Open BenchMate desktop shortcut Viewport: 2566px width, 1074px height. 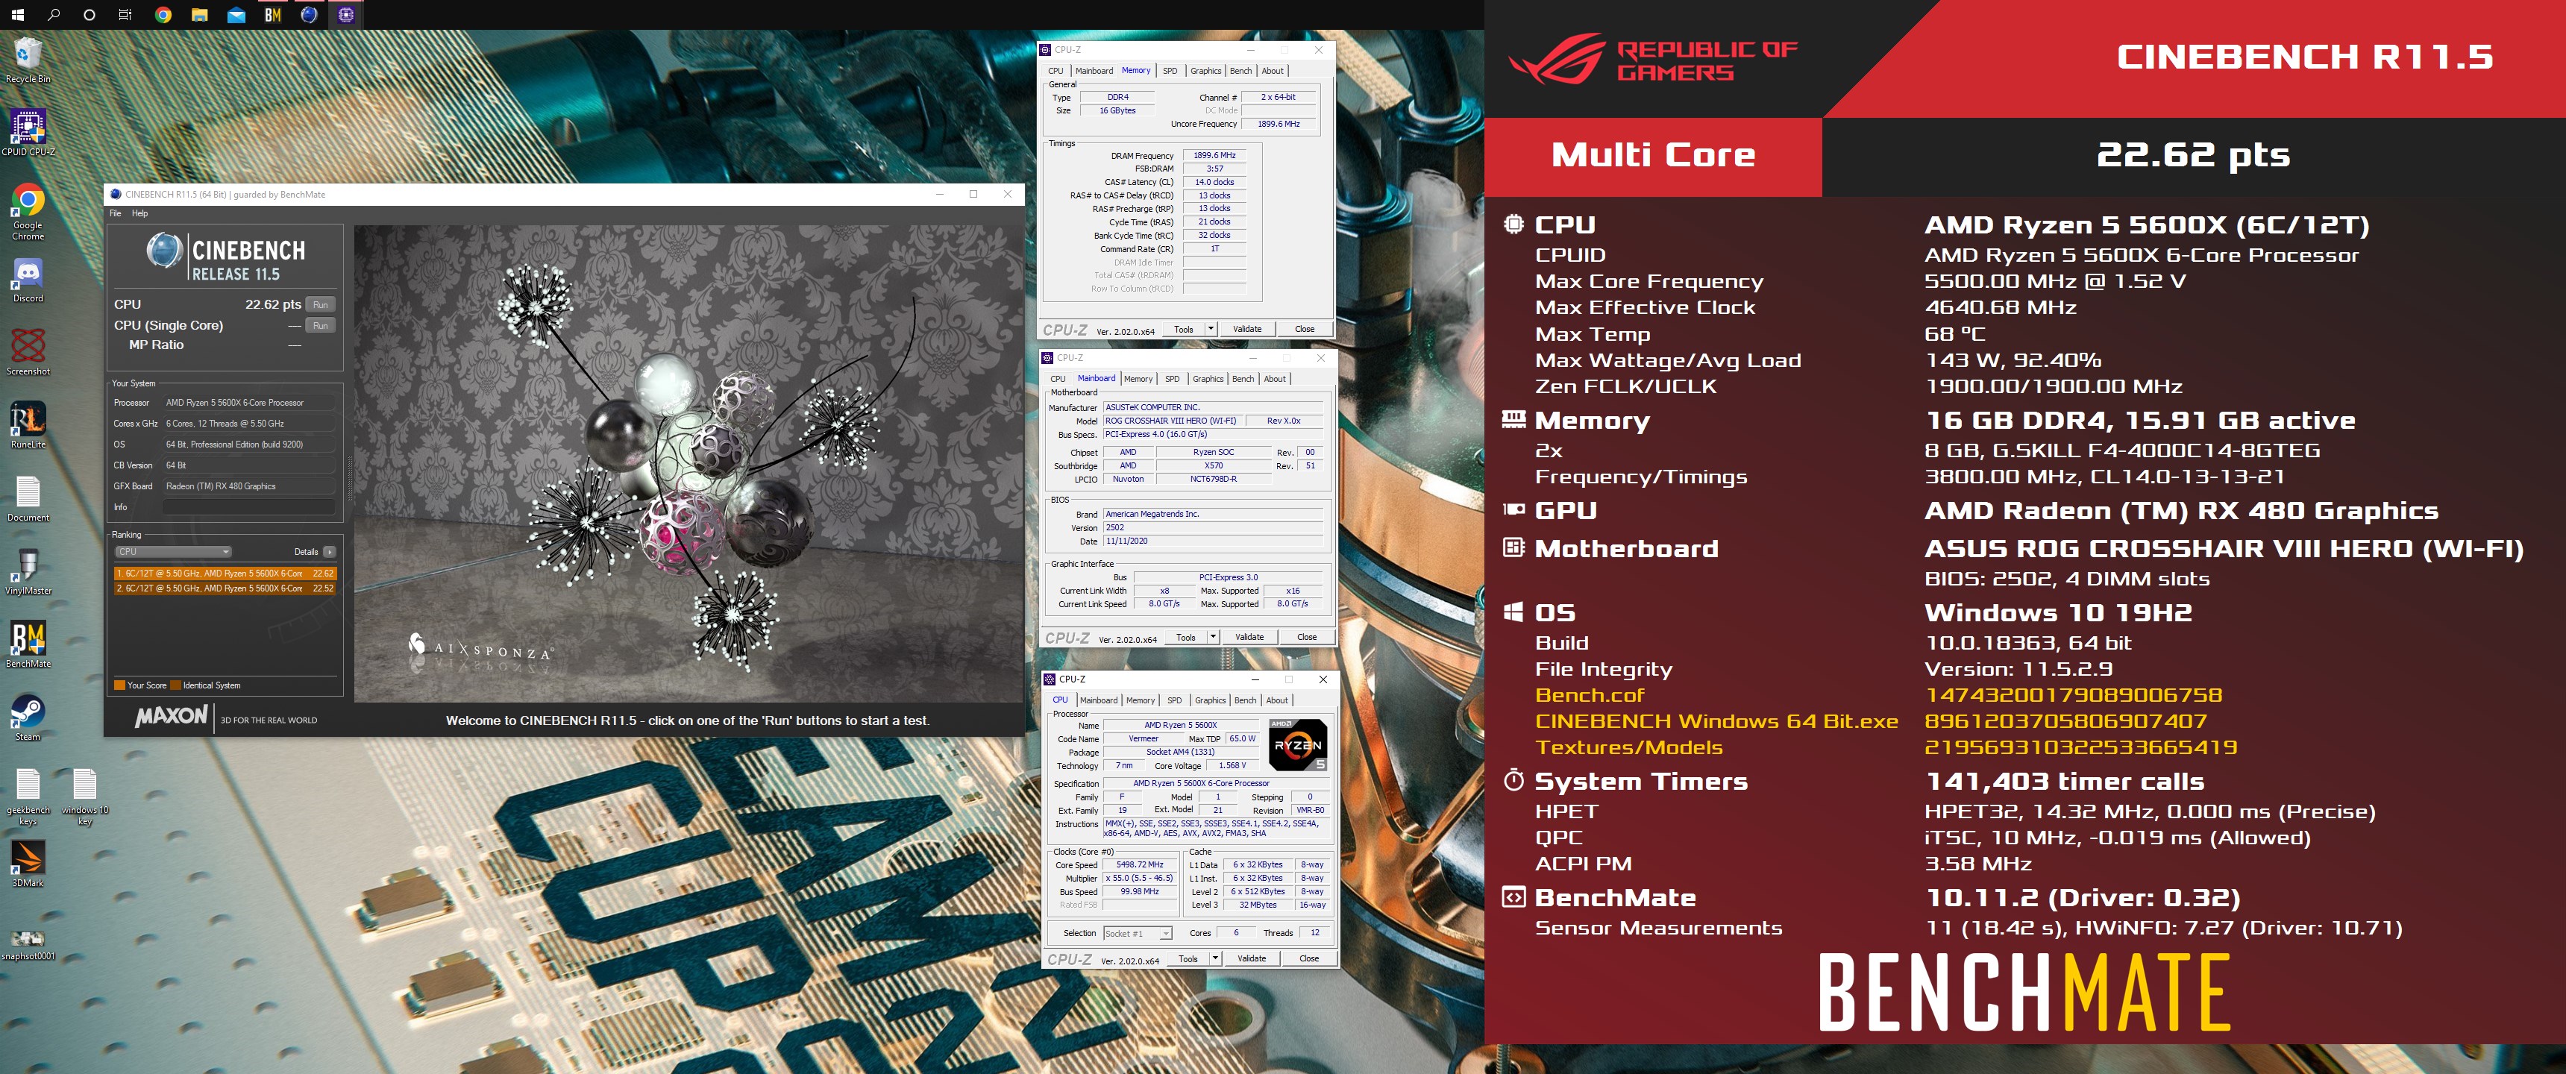pos(28,644)
